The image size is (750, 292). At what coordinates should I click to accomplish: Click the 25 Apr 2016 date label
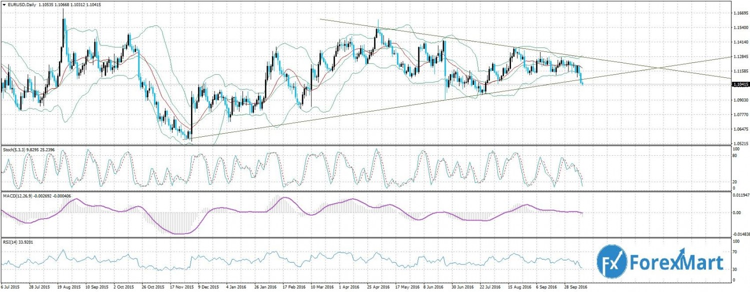coord(378,288)
